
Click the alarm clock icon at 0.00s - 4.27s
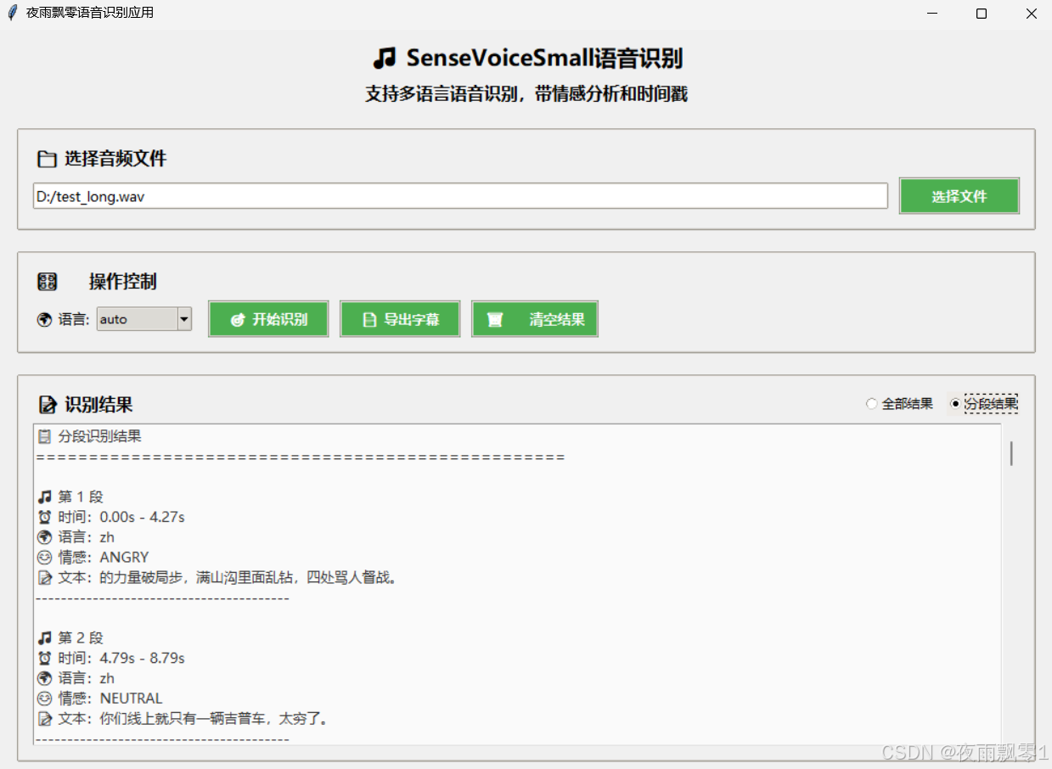point(45,517)
